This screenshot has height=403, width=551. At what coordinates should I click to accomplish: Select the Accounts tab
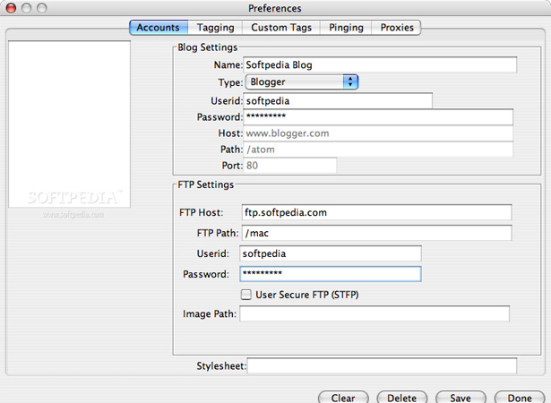point(159,28)
